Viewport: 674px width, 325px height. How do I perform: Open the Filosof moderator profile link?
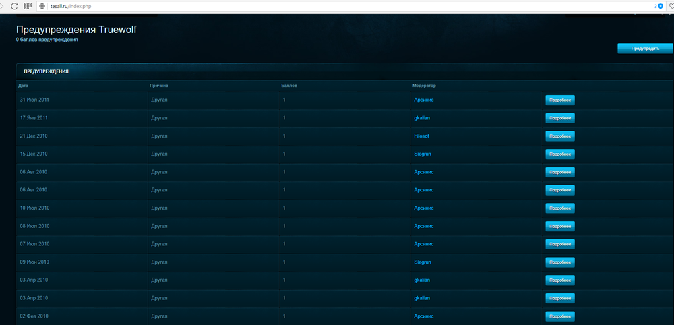point(422,136)
